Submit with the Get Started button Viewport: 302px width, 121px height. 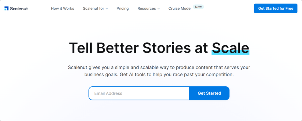209,93
